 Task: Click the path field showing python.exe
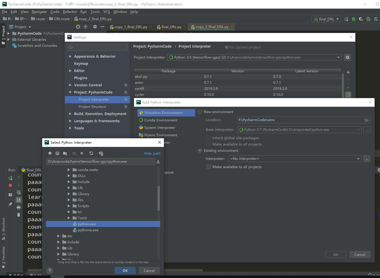101,162
